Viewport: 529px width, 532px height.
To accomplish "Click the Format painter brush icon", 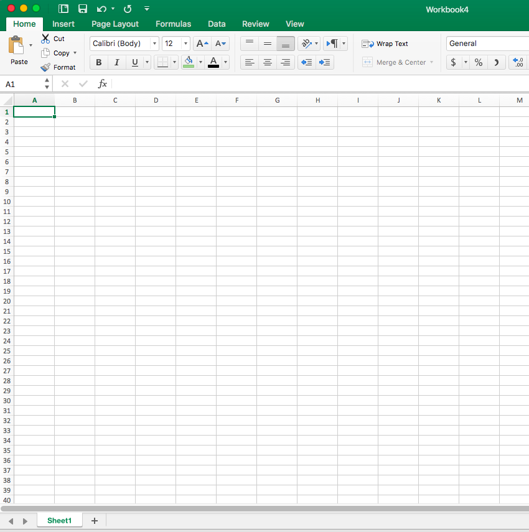I will [x=45, y=67].
